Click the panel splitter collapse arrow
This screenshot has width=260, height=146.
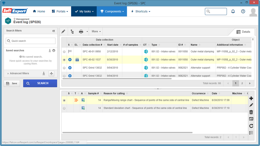158,89
